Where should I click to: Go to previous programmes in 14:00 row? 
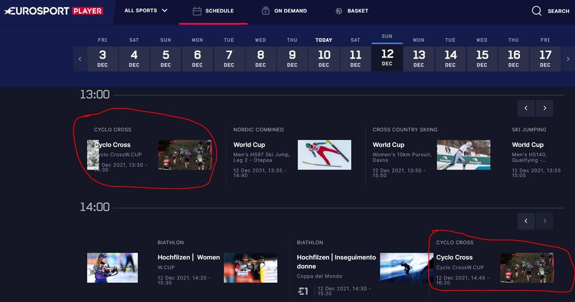pos(526,221)
